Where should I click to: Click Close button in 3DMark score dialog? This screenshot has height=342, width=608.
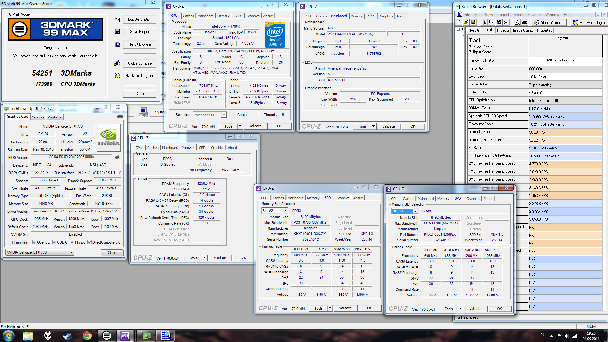click(x=140, y=94)
